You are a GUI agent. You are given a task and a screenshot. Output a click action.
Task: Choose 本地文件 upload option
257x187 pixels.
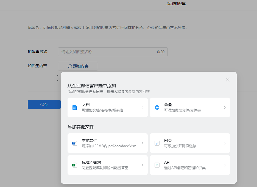[x=107, y=143]
